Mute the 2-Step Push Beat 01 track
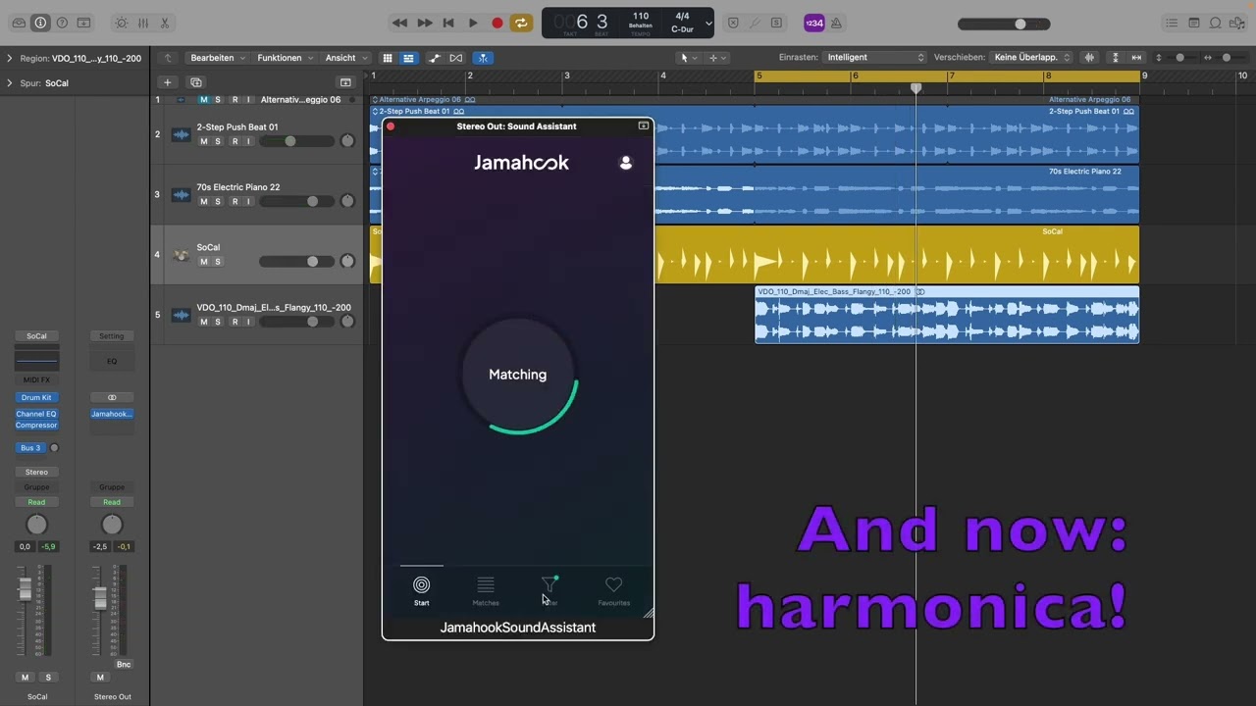 pyautogui.click(x=204, y=141)
